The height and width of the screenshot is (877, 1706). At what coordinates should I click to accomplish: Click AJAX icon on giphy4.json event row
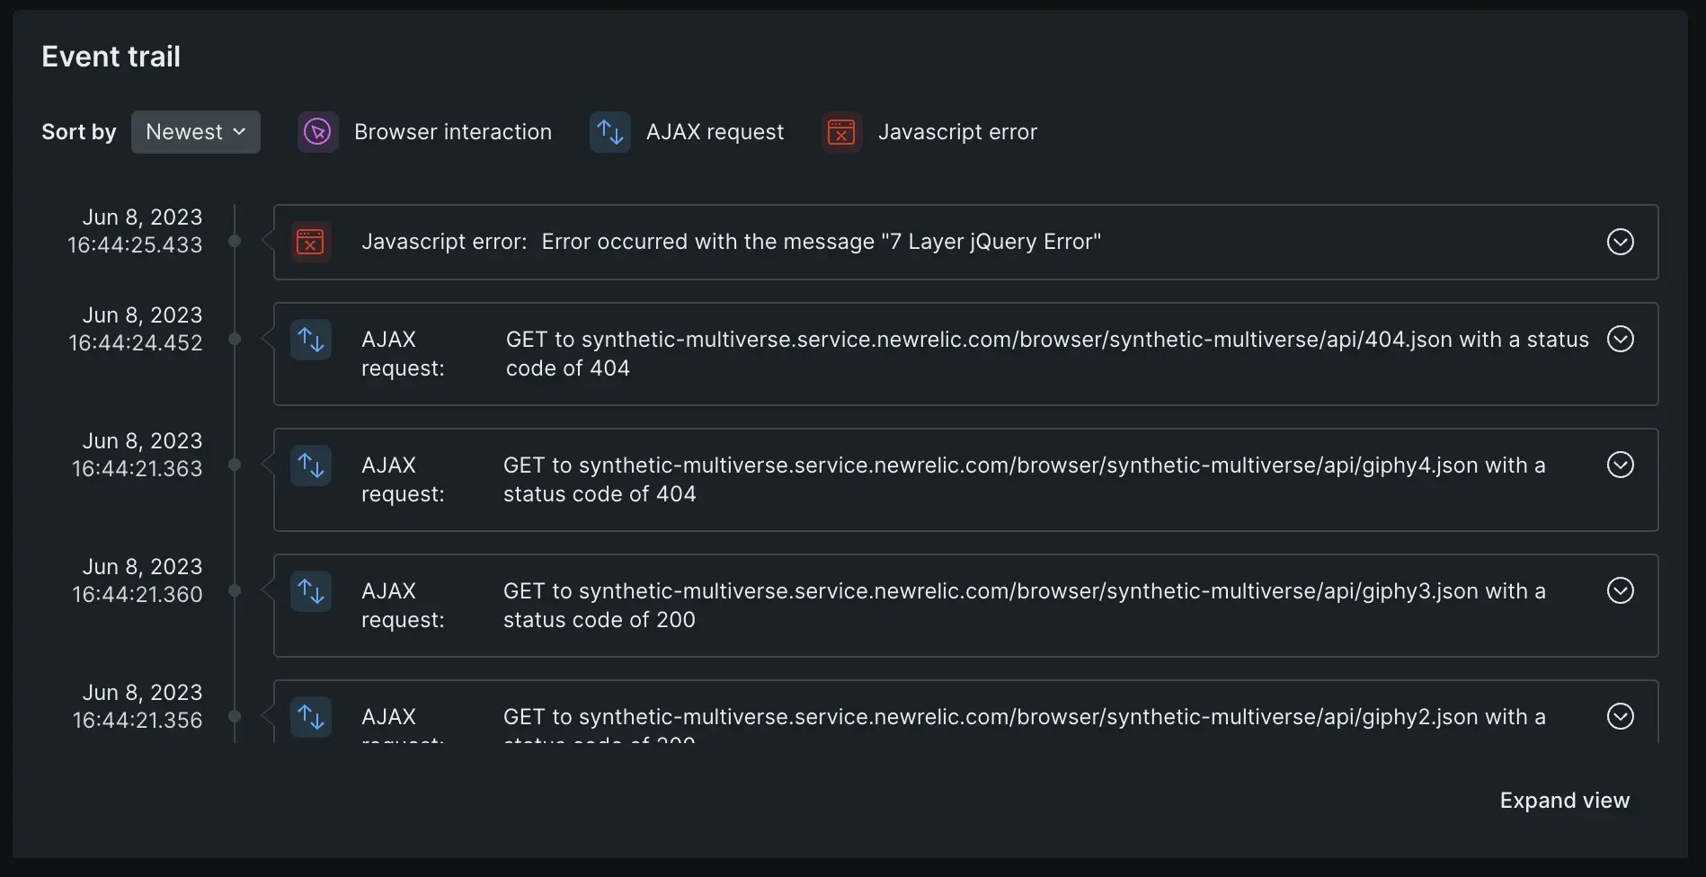(x=310, y=465)
